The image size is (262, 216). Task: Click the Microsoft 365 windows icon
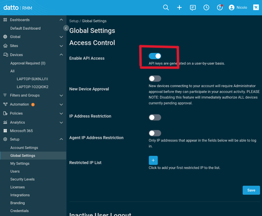click(5, 131)
